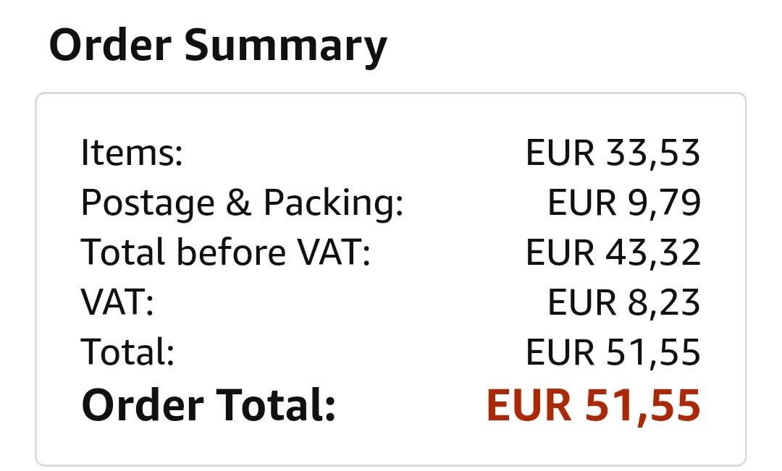This screenshot has width=782, height=471.
Task: Click the ampersand in Postage & Packing
Action: pos(238,203)
